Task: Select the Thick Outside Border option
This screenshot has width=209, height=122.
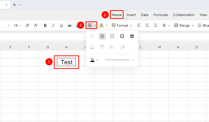Action: point(122,36)
